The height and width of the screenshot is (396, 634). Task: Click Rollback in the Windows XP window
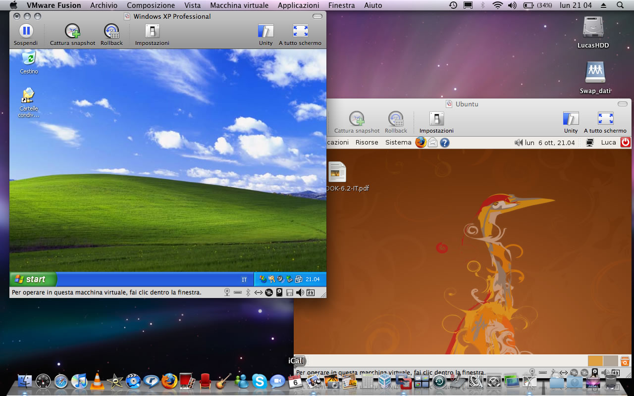(111, 35)
